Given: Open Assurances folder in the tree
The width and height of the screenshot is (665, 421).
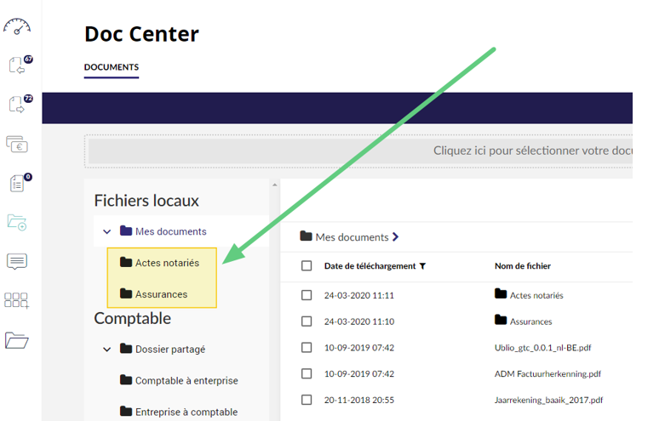Looking at the screenshot, I should pos(161,294).
